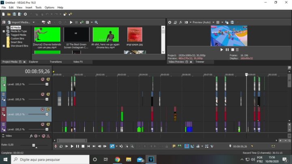Click Save Snapshot icon in preview toolbar
This screenshot has height=164, width=292.
pyautogui.click(x=232, y=22)
